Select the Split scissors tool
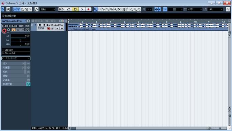The image size is (232, 131). 103,9
